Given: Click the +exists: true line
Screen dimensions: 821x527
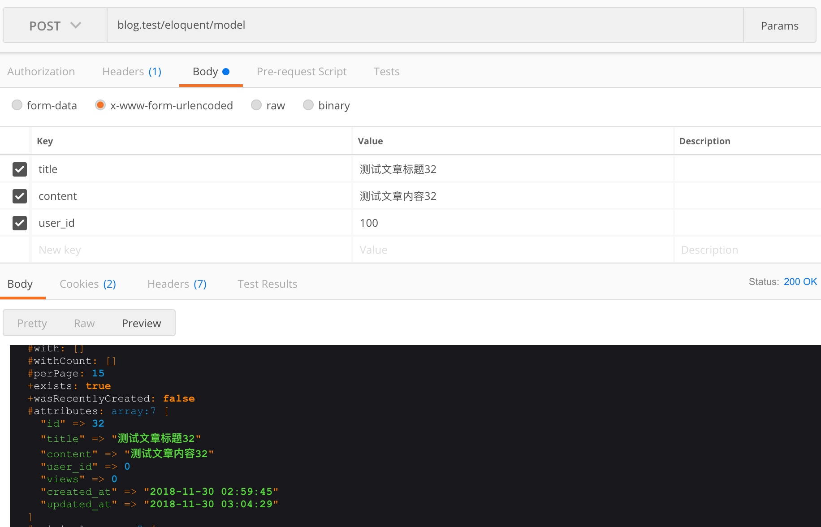Looking at the screenshot, I should [69, 386].
